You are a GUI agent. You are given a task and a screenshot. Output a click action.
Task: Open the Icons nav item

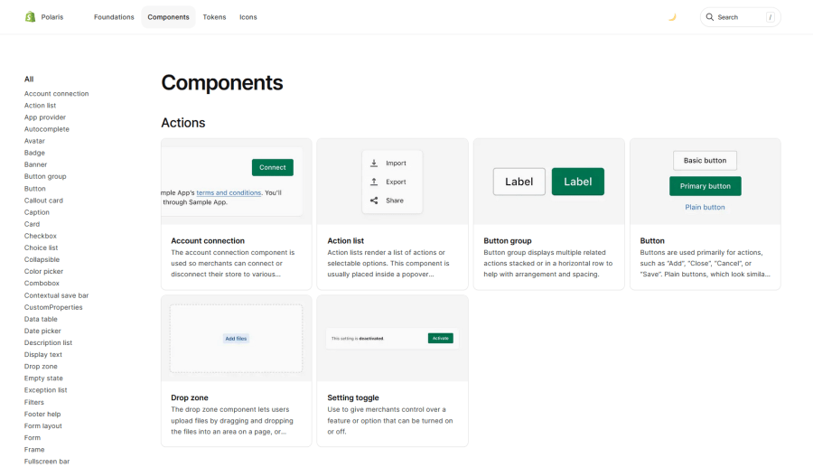(248, 17)
